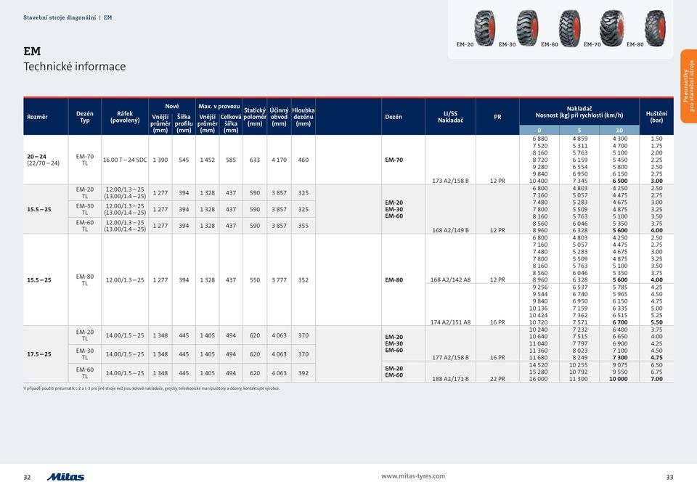Click the '173 A2/158 B' load index
697x482 pixels.
pyautogui.click(x=450, y=181)
